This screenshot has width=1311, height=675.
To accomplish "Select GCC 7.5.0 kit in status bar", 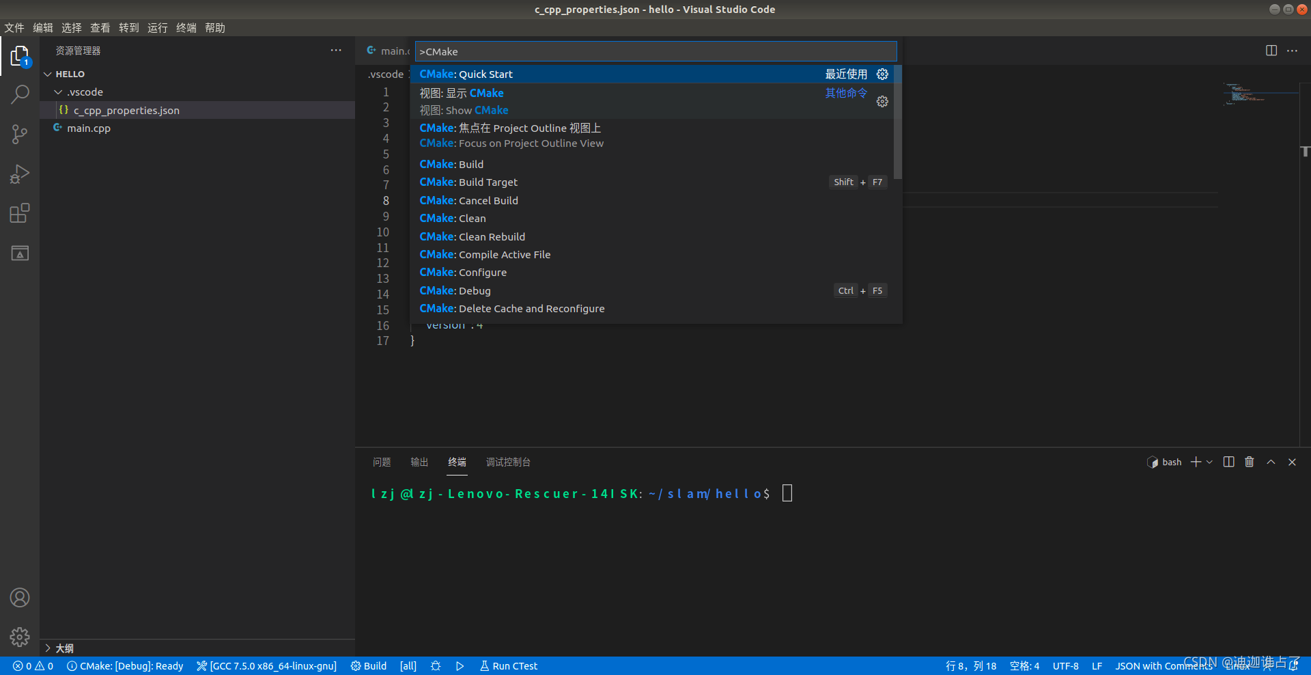I will [267, 666].
